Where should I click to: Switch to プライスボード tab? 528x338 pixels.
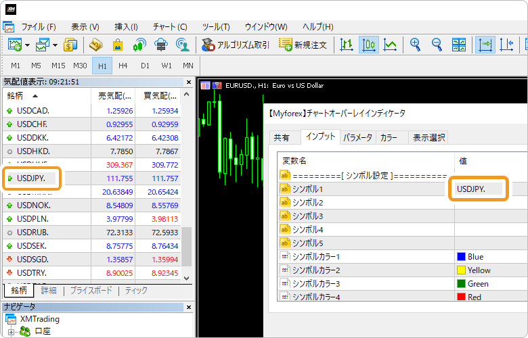[x=91, y=290]
